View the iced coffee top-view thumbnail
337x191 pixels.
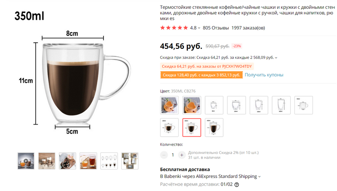click(x=67, y=161)
